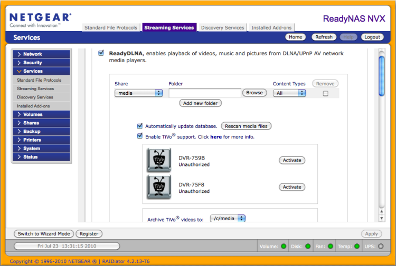
Task: Click into the Folder text field
Action: [205, 93]
